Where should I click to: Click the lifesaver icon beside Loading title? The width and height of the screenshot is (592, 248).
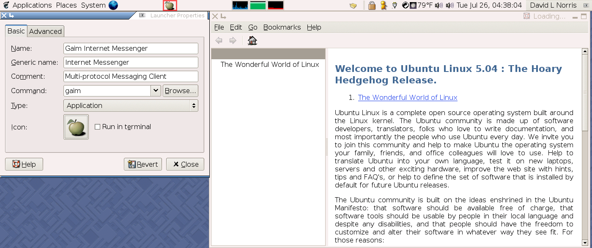526,16
